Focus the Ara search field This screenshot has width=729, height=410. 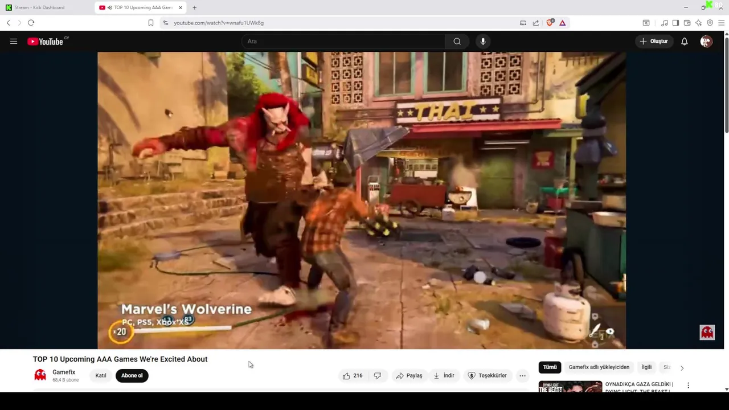click(343, 41)
